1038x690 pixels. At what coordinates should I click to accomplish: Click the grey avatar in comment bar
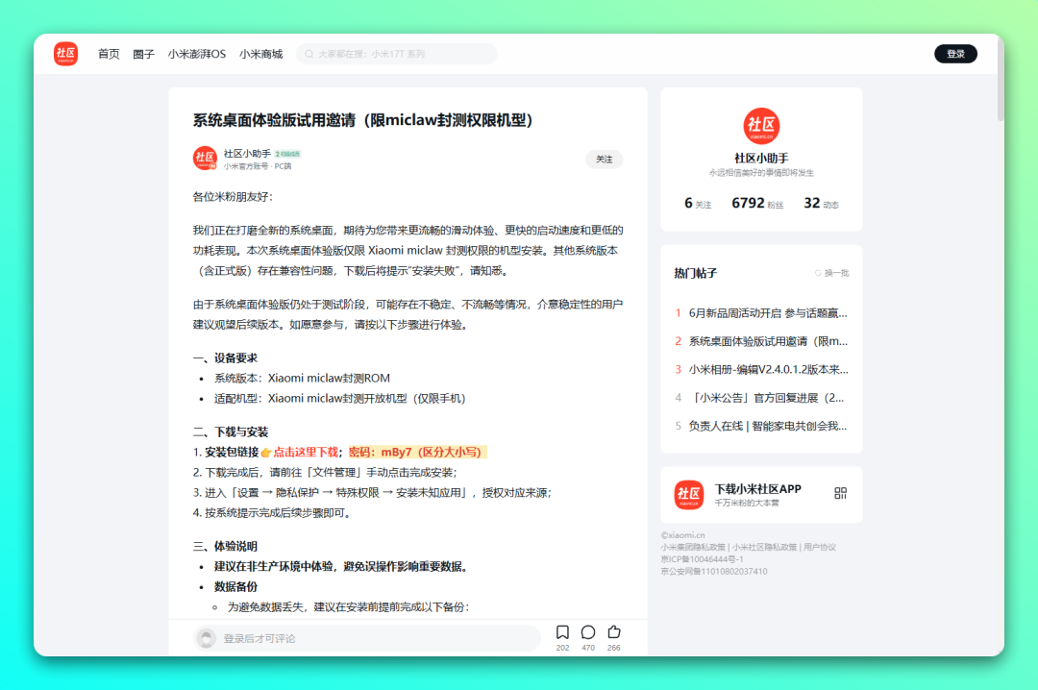click(206, 638)
